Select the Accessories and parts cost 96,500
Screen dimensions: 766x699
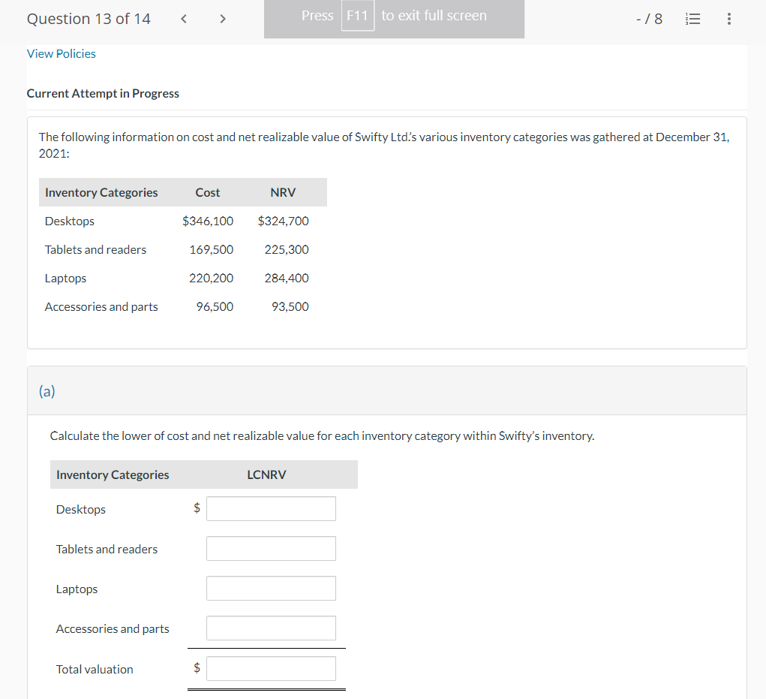(x=215, y=306)
